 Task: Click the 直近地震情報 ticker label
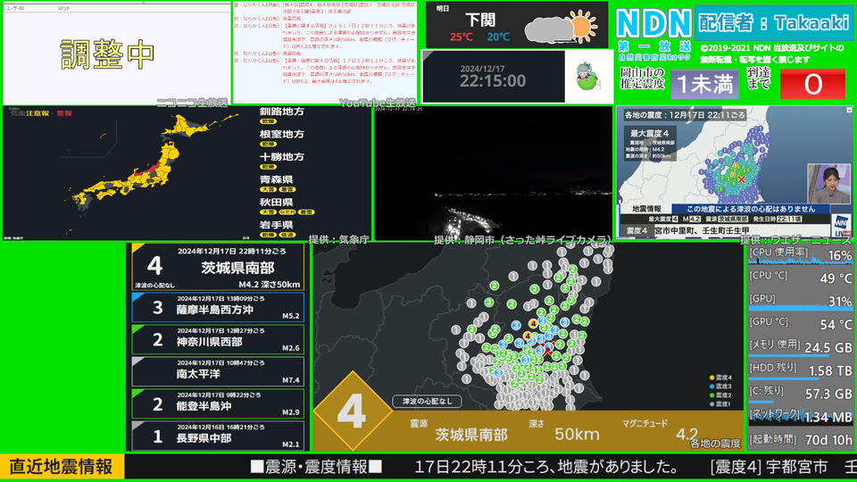click(62, 467)
